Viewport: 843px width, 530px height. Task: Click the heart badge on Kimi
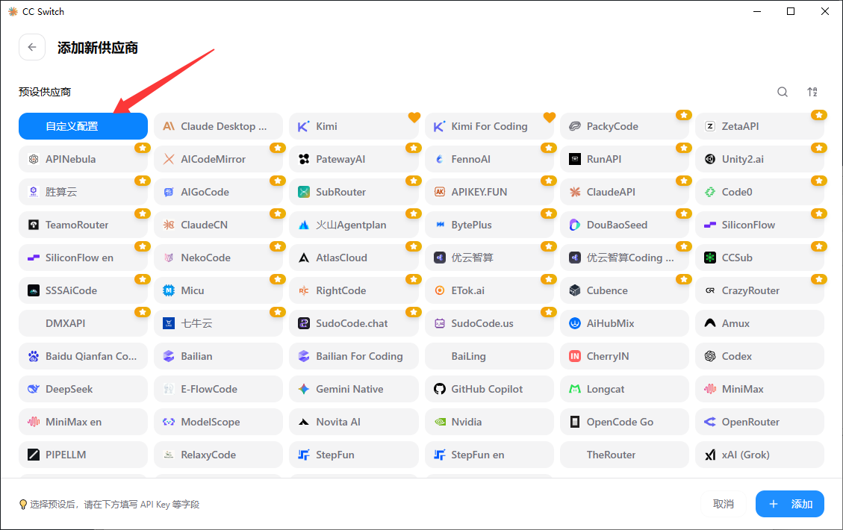point(414,116)
